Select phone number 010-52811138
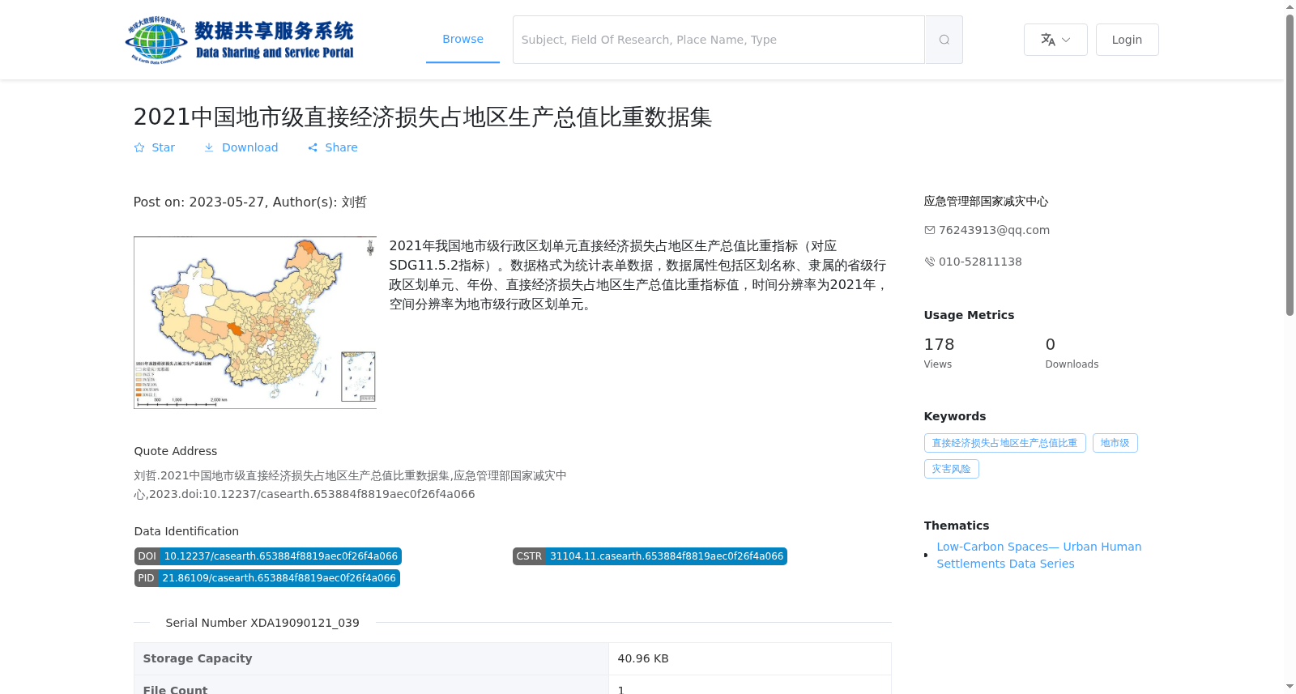 click(x=980, y=262)
